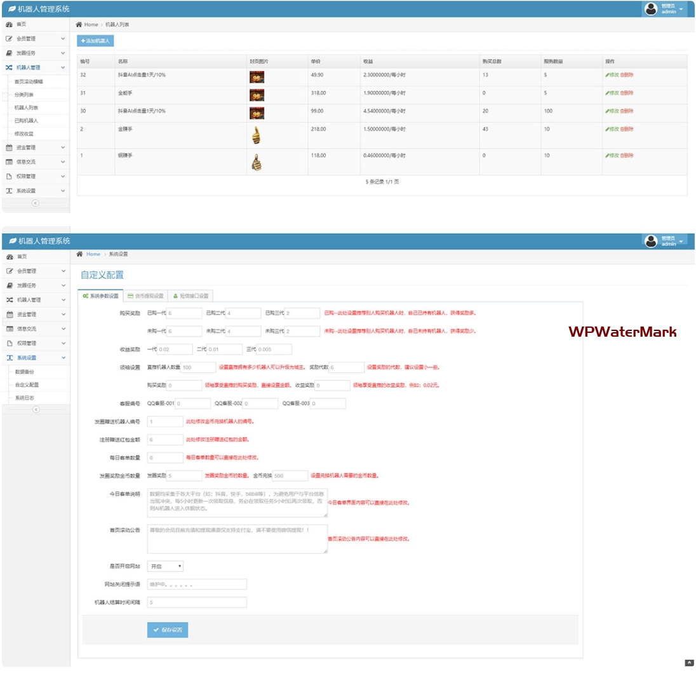Image resolution: width=696 pixels, height=674 pixels.
Task: Click scroll-to-top arrow at the bottom right
Action: pyautogui.click(x=689, y=663)
